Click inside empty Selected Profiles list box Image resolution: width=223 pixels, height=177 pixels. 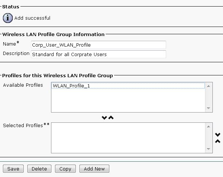click(128, 138)
